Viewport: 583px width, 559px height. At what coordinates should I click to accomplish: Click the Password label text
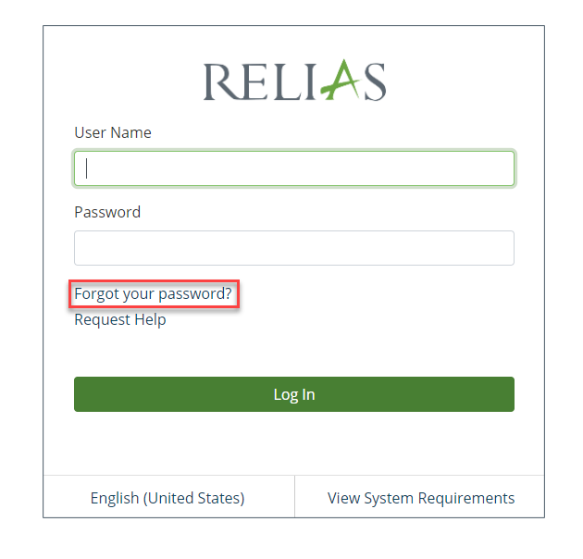[x=107, y=212]
